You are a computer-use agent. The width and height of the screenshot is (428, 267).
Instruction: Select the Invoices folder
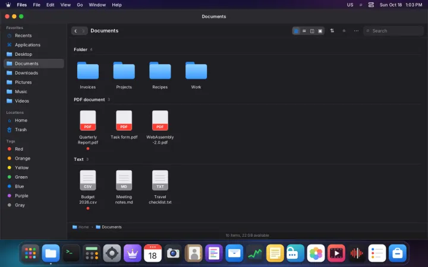click(88, 75)
